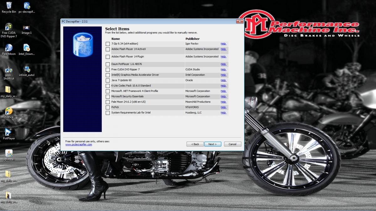The height and width of the screenshot is (211, 376).
Task: Check the Adobe Flash Player 14 ActiveX checkbox
Action: pyautogui.click(x=108, y=49)
